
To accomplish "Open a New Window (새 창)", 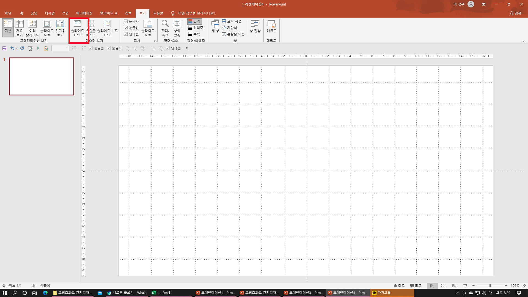I will tap(215, 27).
